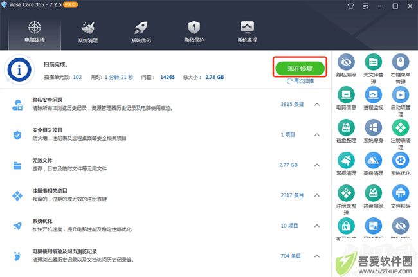This screenshot has height=277, width=418.
Task: Expand the 系统优化 10 项目 row chevron
Action: coord(317,226)
